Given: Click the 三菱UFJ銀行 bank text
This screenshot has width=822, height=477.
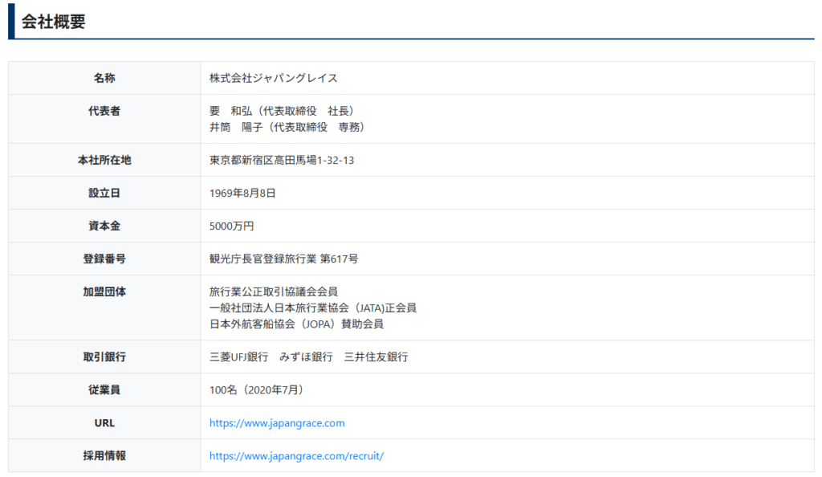Looking at the screenshot, I should [238, 357].
